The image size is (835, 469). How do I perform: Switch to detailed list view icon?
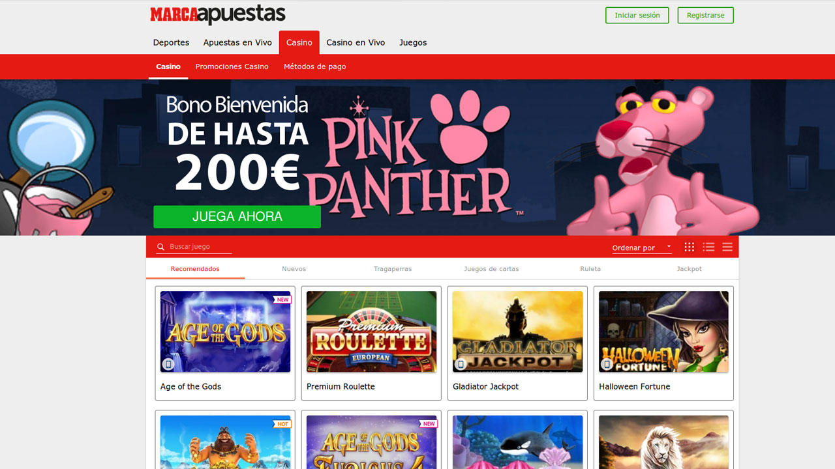coord(708,247)
